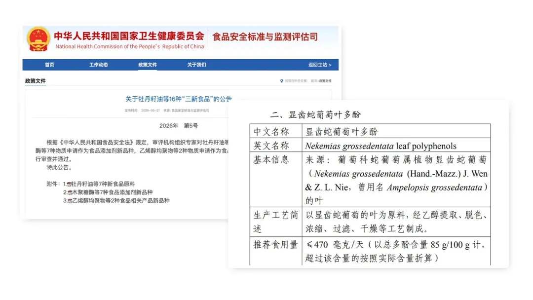Click the 政策文件 section heading
This screenshot has width=533, height=300.
pos(36,81)
